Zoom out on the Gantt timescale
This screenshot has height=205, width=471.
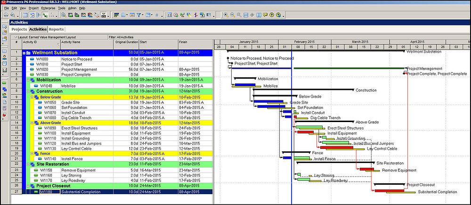232,15
